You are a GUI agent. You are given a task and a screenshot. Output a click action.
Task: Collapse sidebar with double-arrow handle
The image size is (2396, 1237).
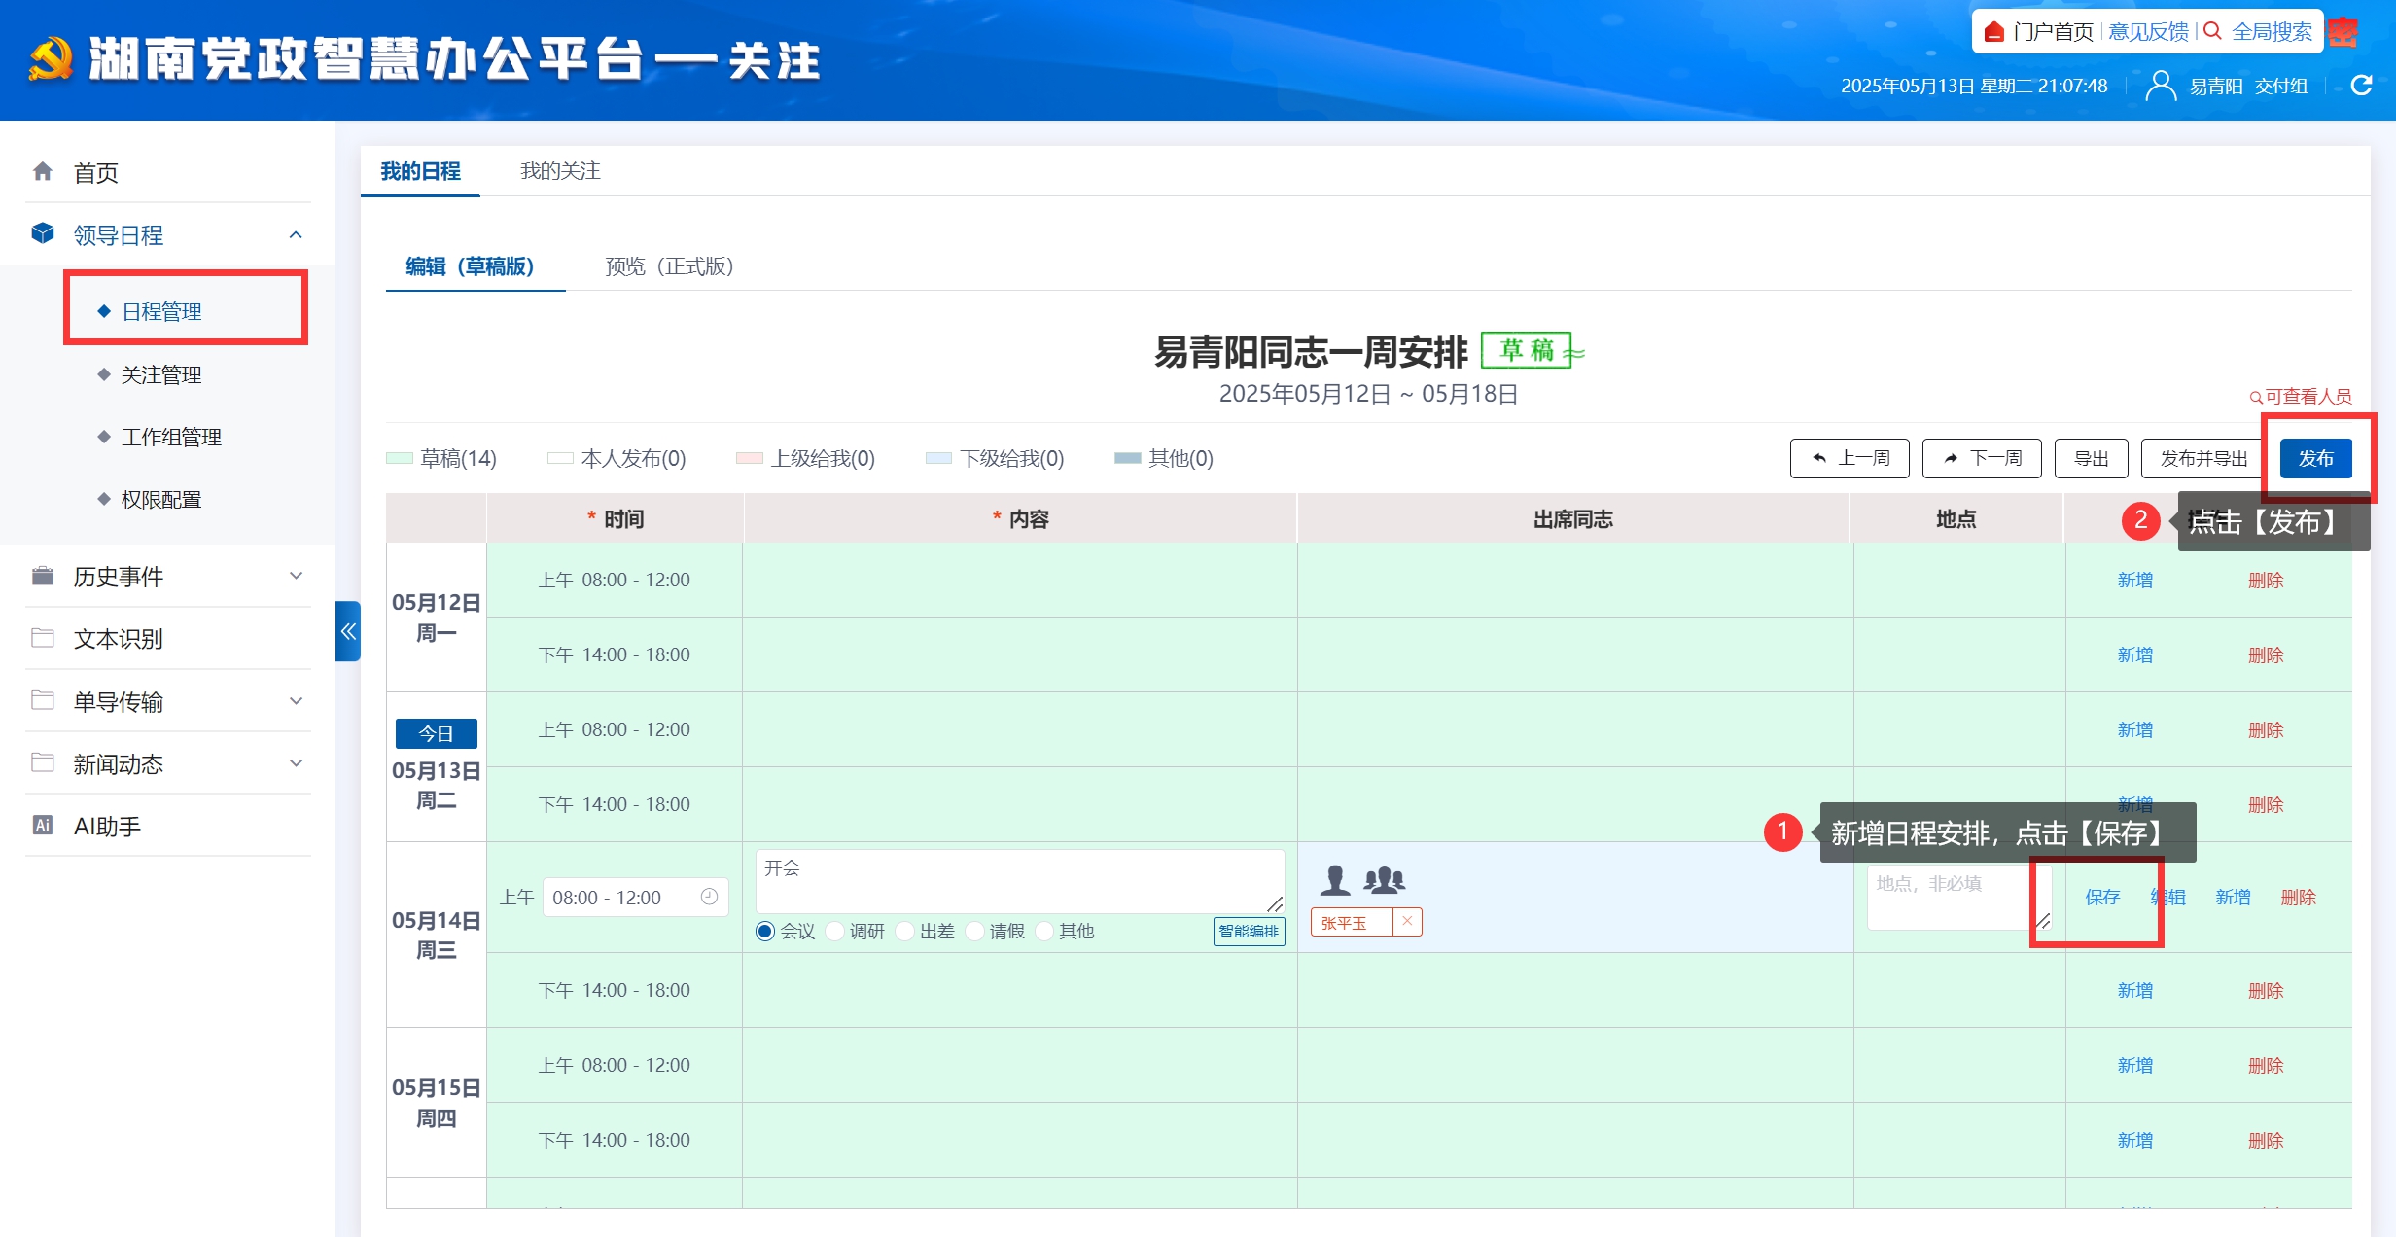tap(348, 631)
